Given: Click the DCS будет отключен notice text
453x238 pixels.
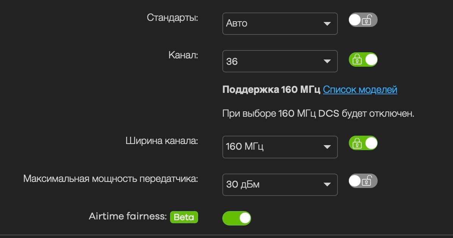Looking at the screenshot, I should (x=318, y=113).
